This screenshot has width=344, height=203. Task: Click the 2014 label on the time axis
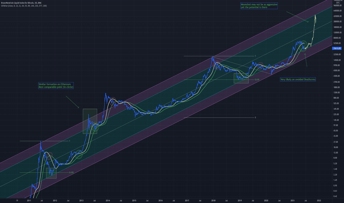pyautogui.click(x=108, y=200)
